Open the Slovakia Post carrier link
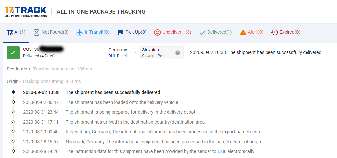The height and width of the screenshot is (158, 337). (153, 56)
